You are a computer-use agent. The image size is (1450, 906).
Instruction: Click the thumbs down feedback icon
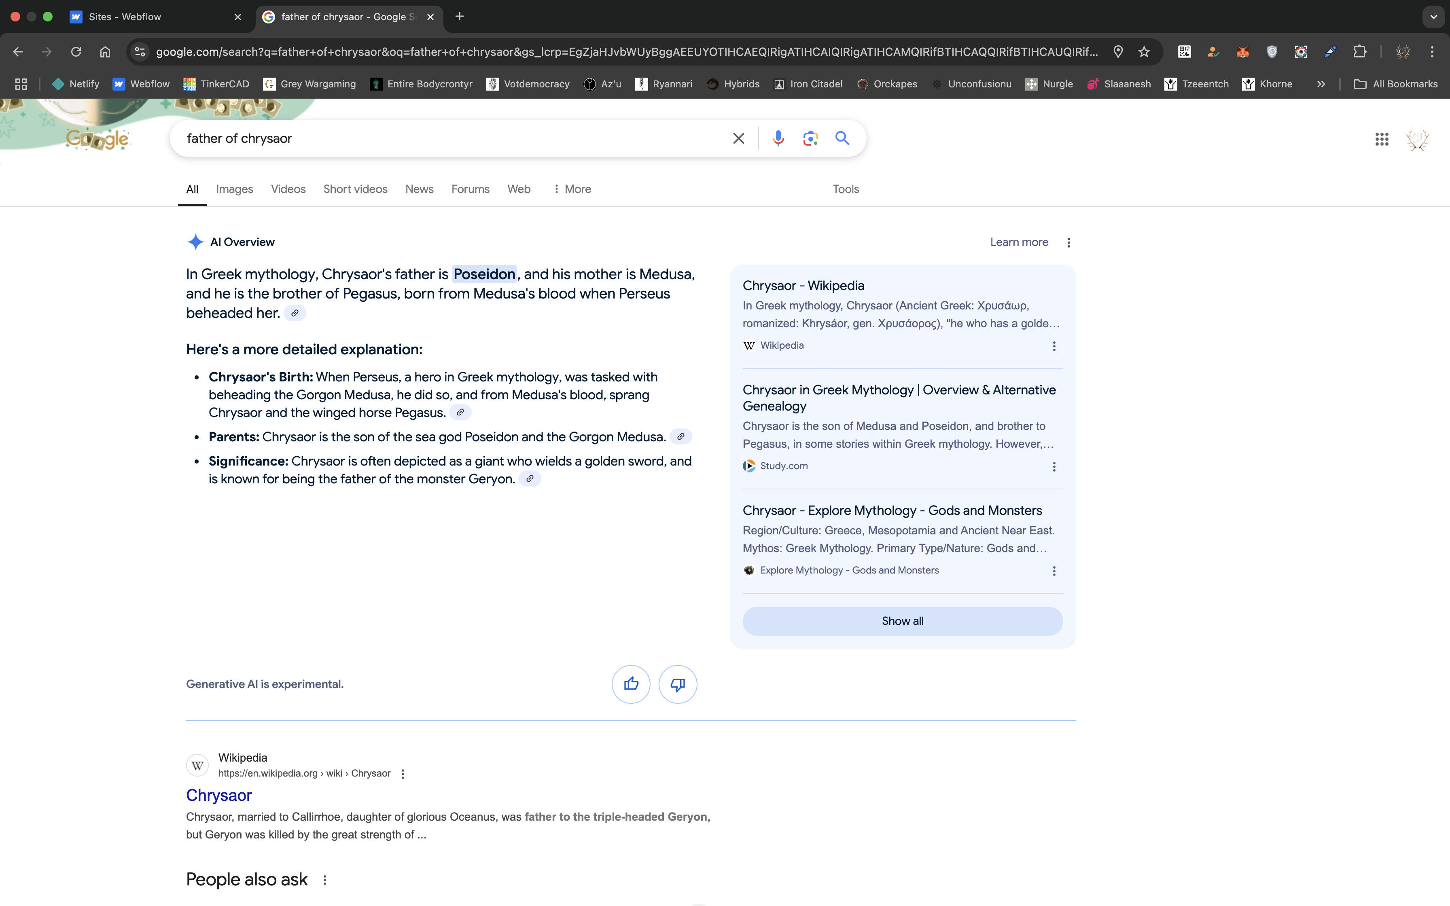(677, 684)
